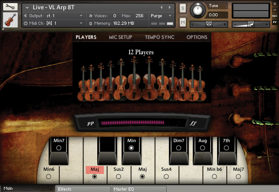Click the pp to ff dynamics slider
This screenshot has height=192, width=279.
pyautogui.click(x=132, y=123)
